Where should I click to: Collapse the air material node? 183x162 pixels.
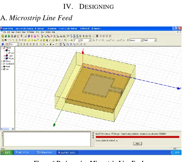(4, 50)
